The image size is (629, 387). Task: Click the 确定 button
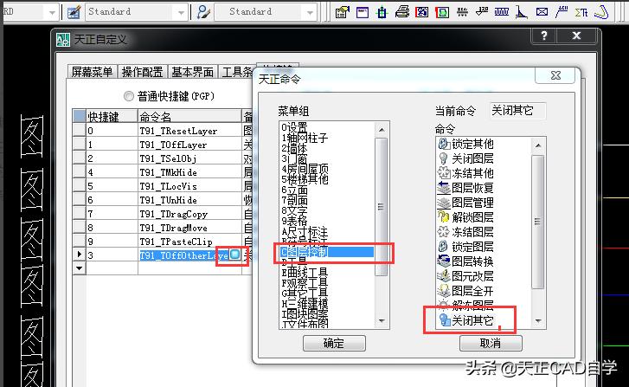(x=334, y=343)
